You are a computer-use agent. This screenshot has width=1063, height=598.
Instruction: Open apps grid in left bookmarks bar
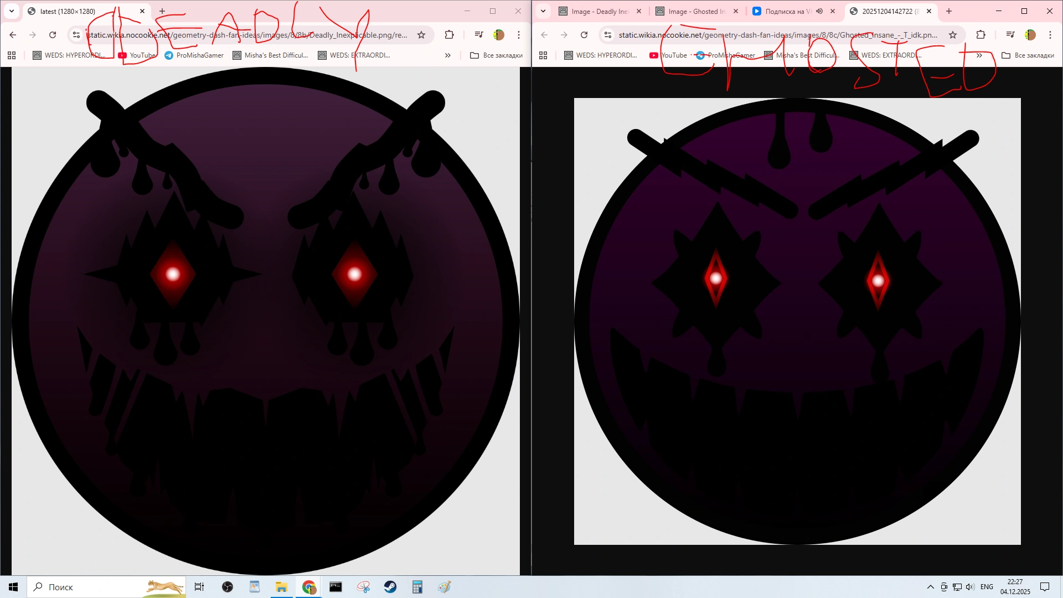pos(12,55)
